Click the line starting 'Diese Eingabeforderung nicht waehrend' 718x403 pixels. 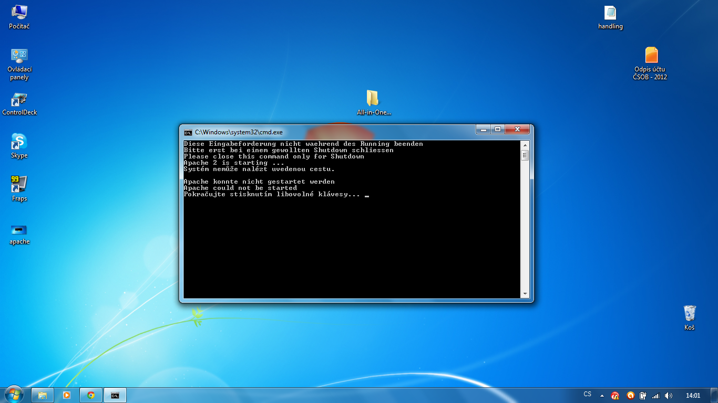coord(303,144)
